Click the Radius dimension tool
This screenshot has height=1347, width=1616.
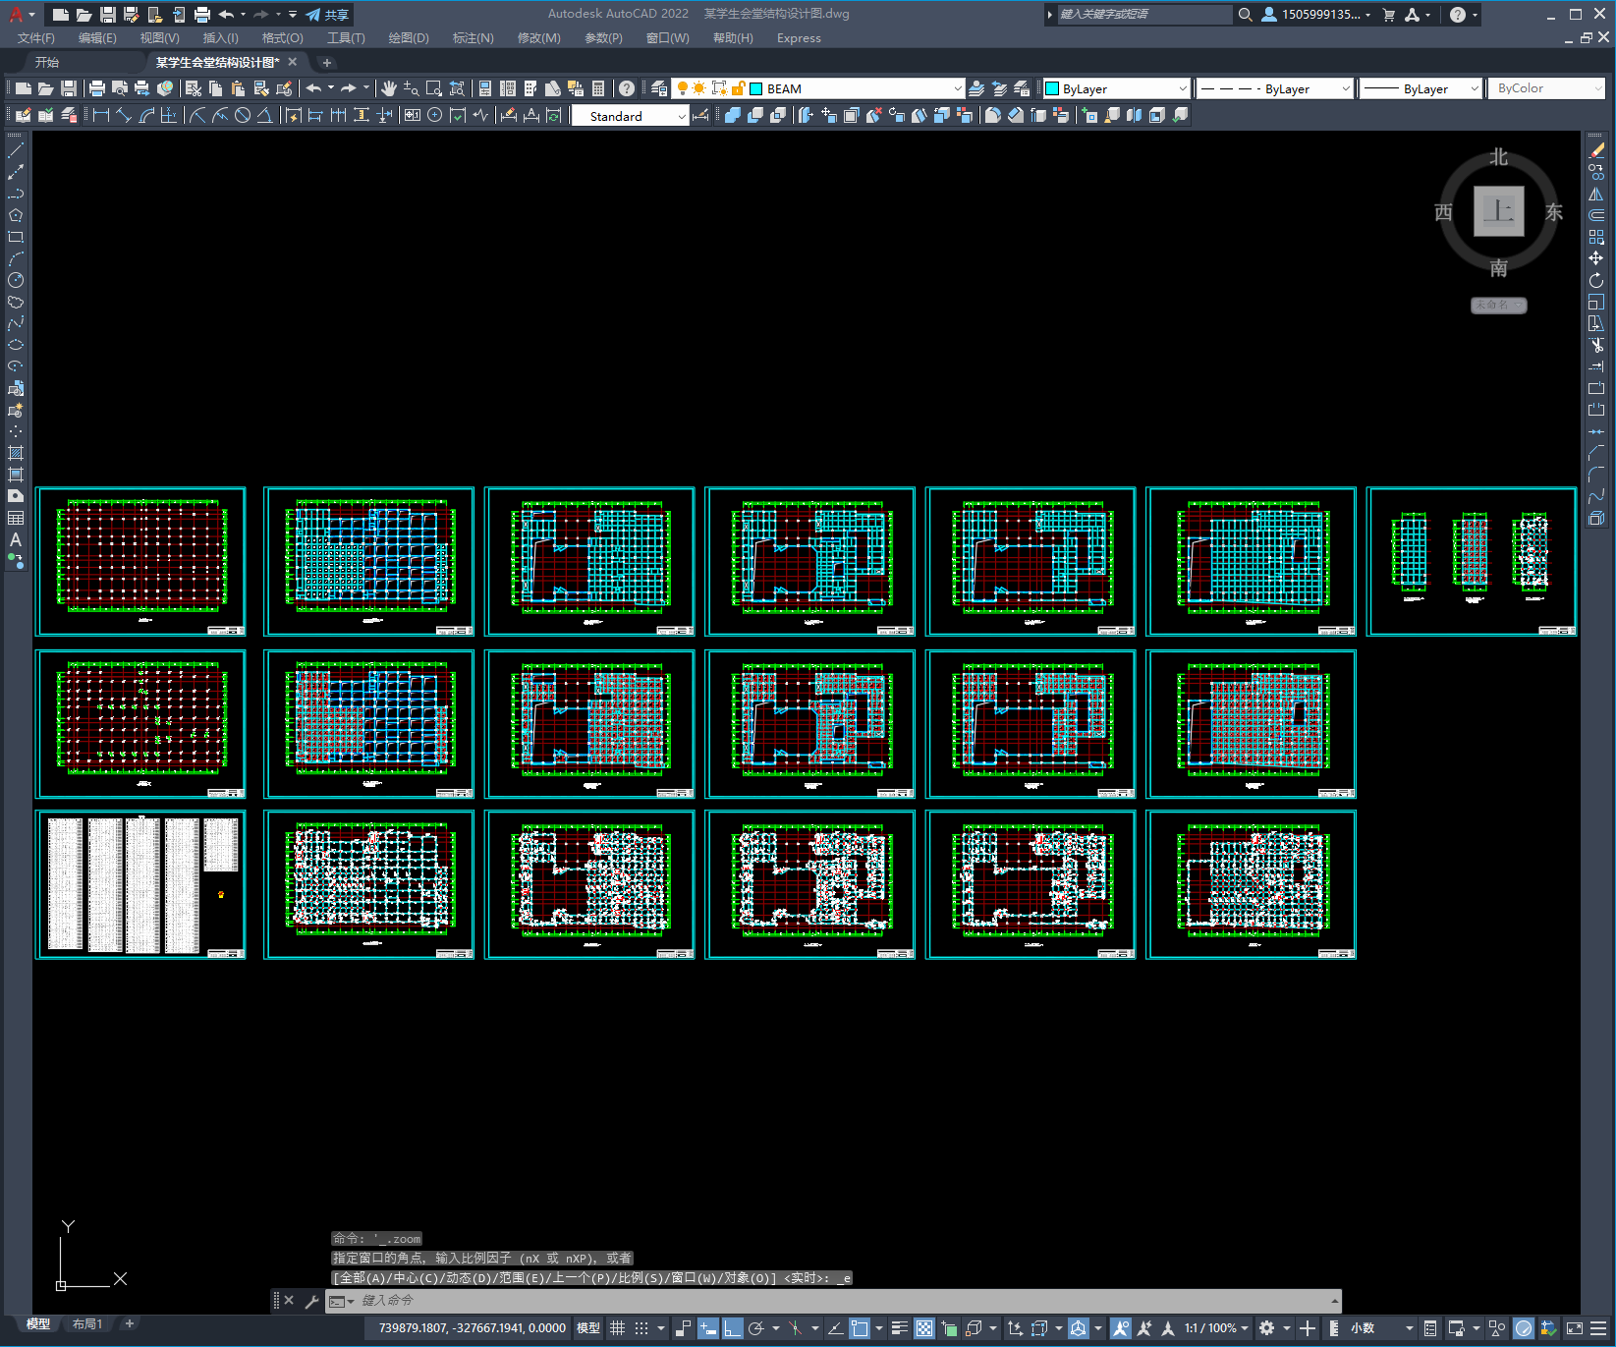(197, 115)
